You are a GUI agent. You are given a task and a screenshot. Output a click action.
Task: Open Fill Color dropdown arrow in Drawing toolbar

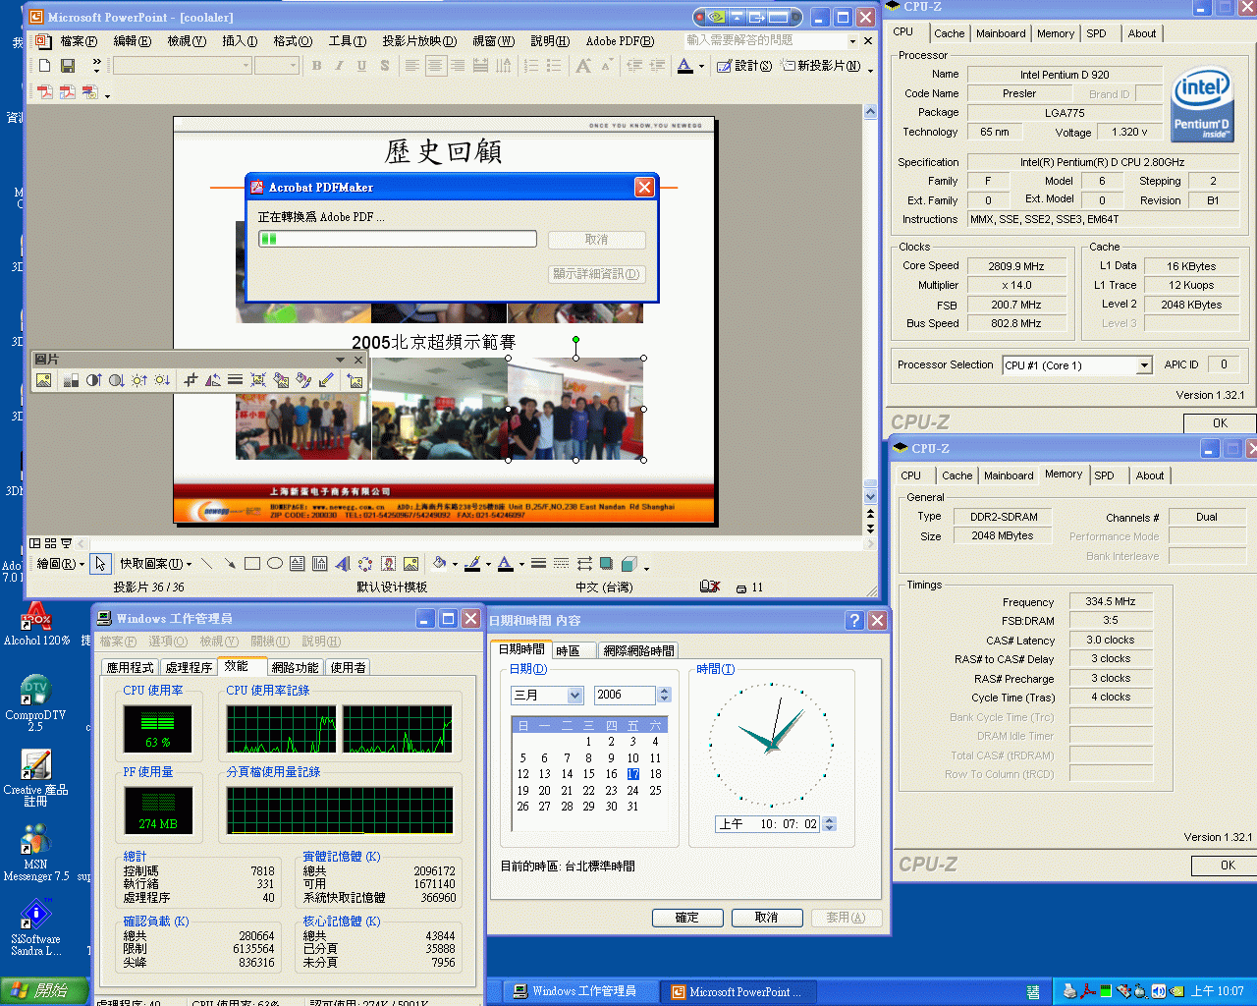coord(456,564)
